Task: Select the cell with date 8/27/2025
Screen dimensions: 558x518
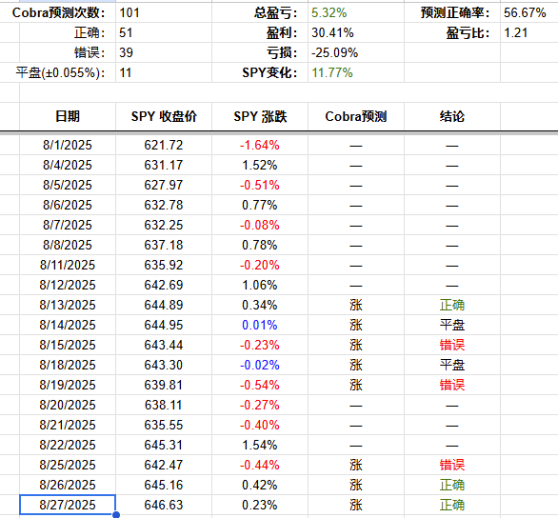Action: click(x=68, y=505)
